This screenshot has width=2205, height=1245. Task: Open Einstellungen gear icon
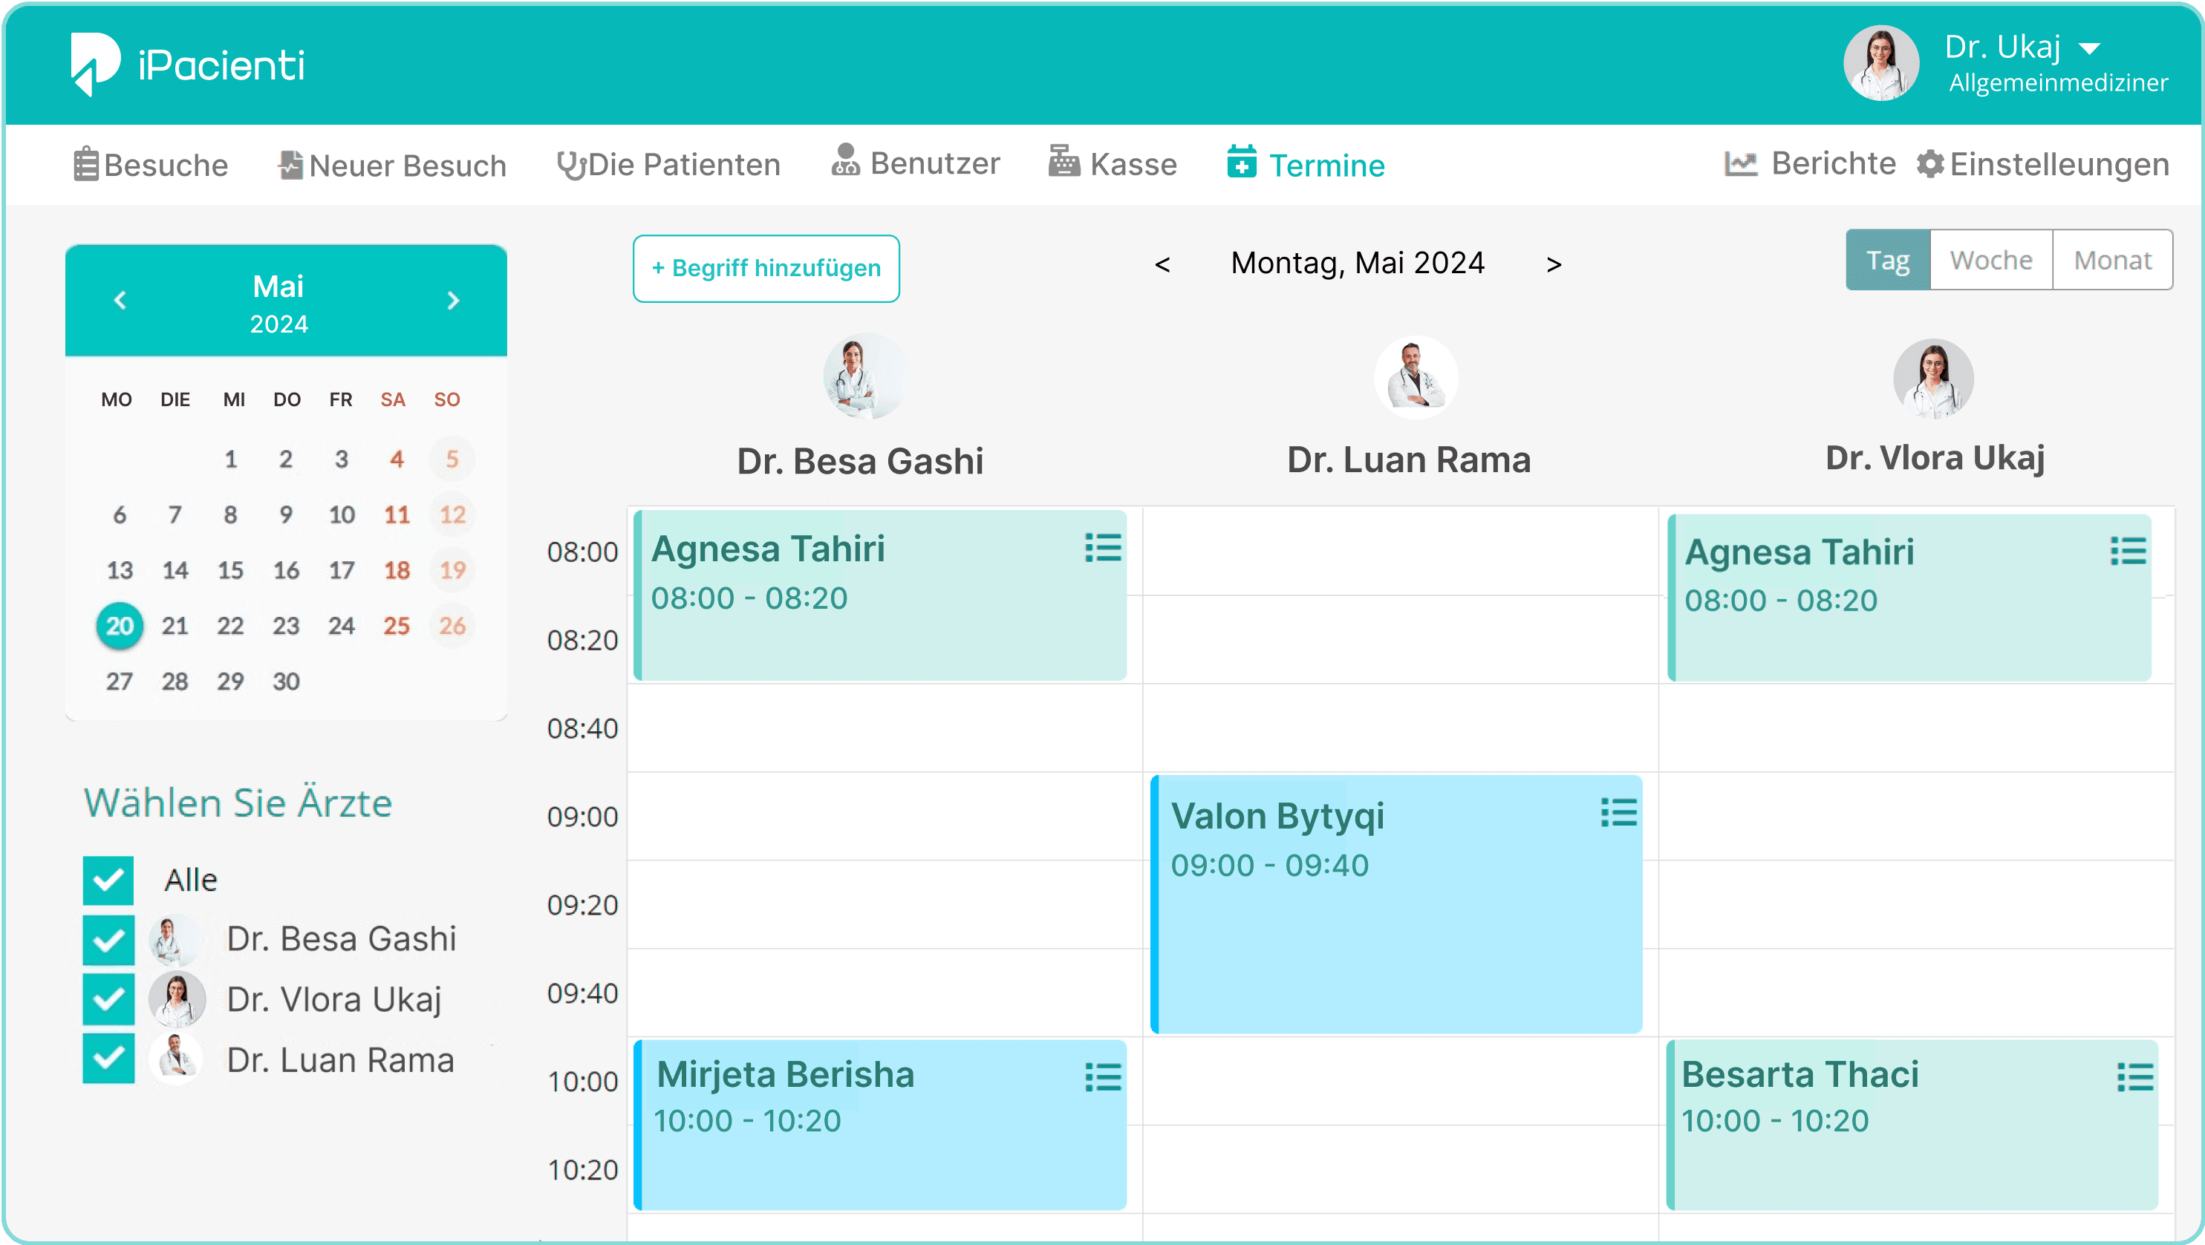[x=1929, y=163]
